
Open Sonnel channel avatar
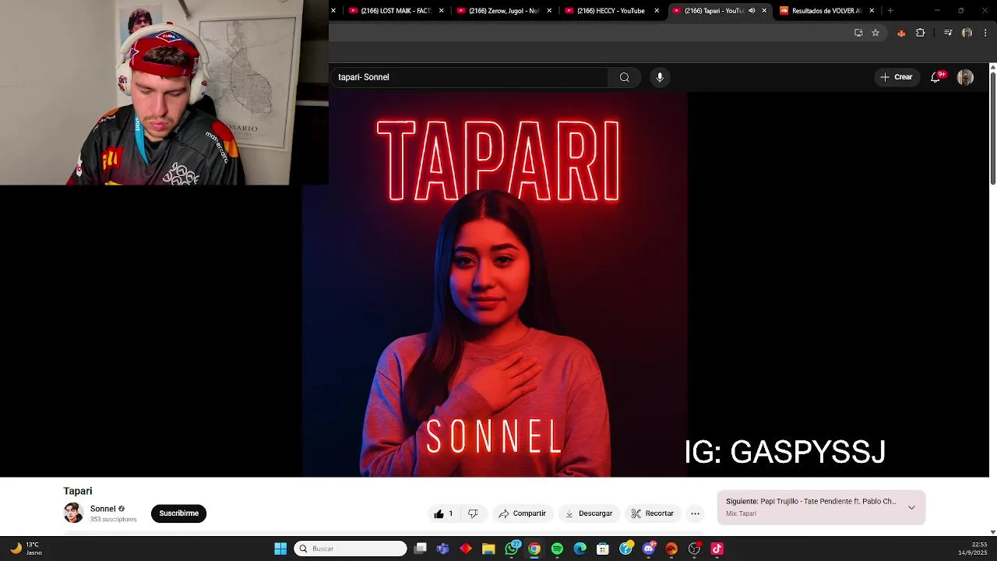pyautogui.click(x=73, y=513)
